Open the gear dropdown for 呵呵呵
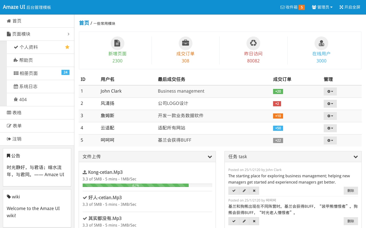The width and height of the screenshot is (366, 228). point(330,141)
